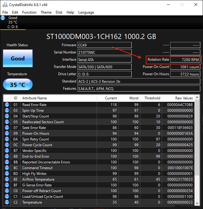Viewport: 203px width, 209px height.
Task: Click status orb for G-Sense Error Rate
Action: tap(7, 185)
